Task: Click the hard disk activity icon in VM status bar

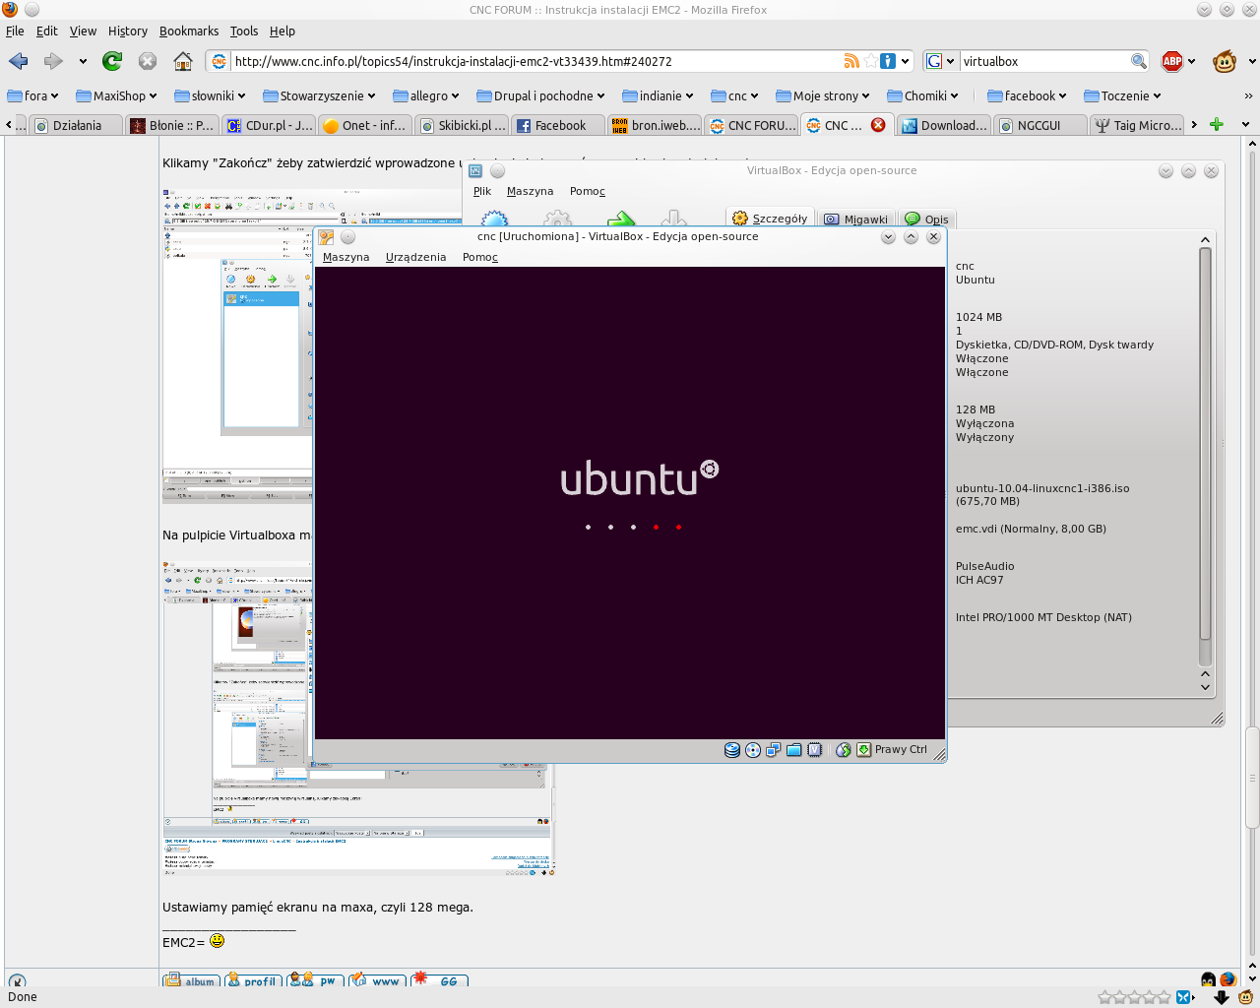Action: pyautogui.click(x=732, y=750)
